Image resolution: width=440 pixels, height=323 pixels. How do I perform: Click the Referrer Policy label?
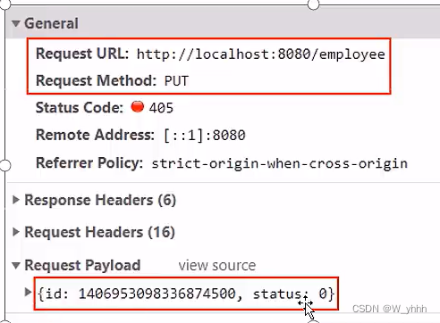(x=89, y=163)
